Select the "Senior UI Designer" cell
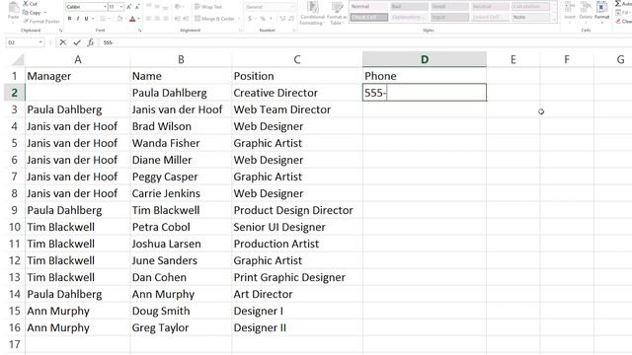This screenshot has width=632, height=355. tap(297, 227)
